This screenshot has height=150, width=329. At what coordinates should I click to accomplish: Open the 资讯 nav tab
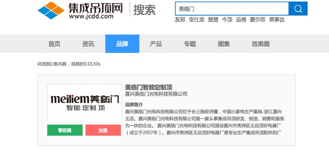pos(88,44)
